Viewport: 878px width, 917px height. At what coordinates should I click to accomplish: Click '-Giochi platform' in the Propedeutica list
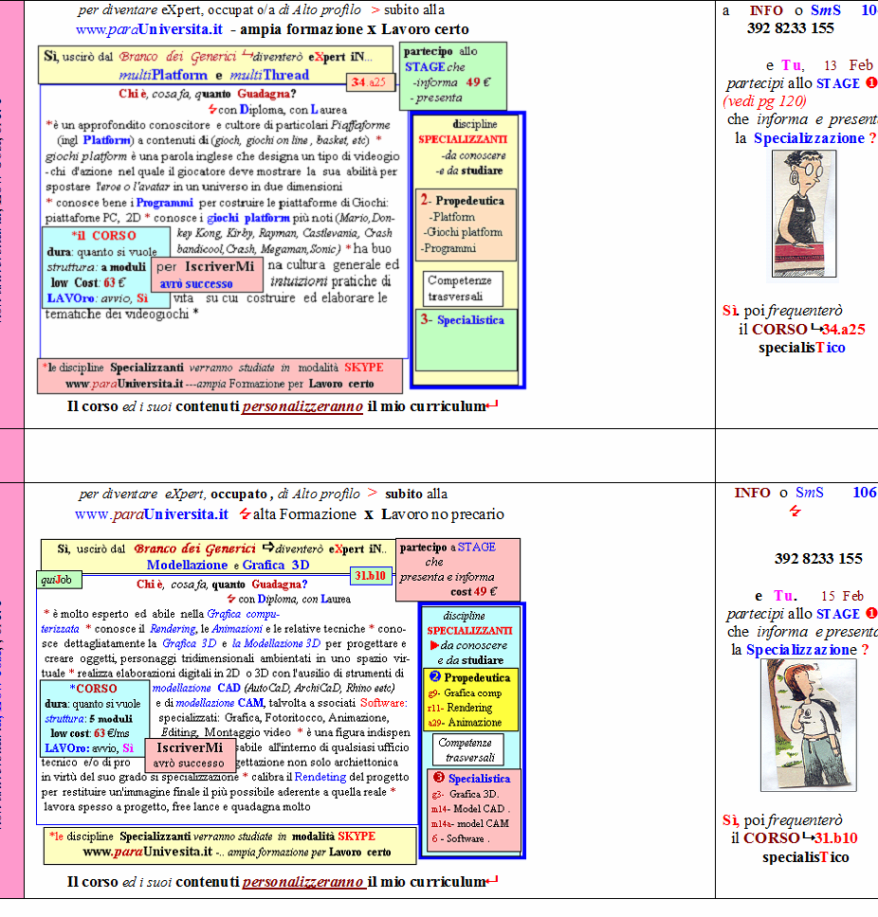463,232
